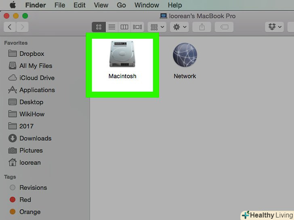Switch to icon view
Viewport: 294px width, 220px height.
(99, 27)
